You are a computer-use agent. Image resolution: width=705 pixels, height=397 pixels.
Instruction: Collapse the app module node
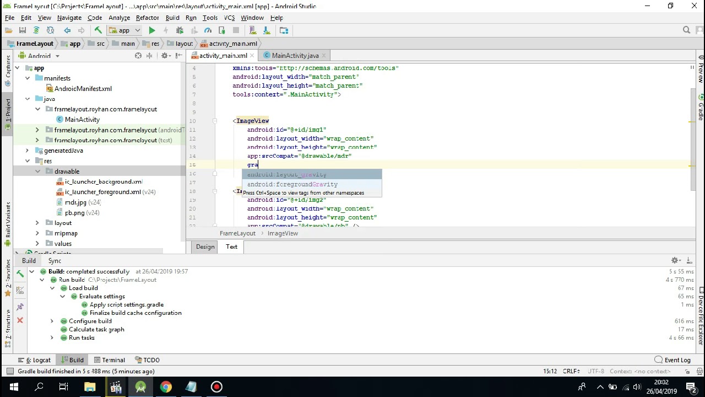17,68
